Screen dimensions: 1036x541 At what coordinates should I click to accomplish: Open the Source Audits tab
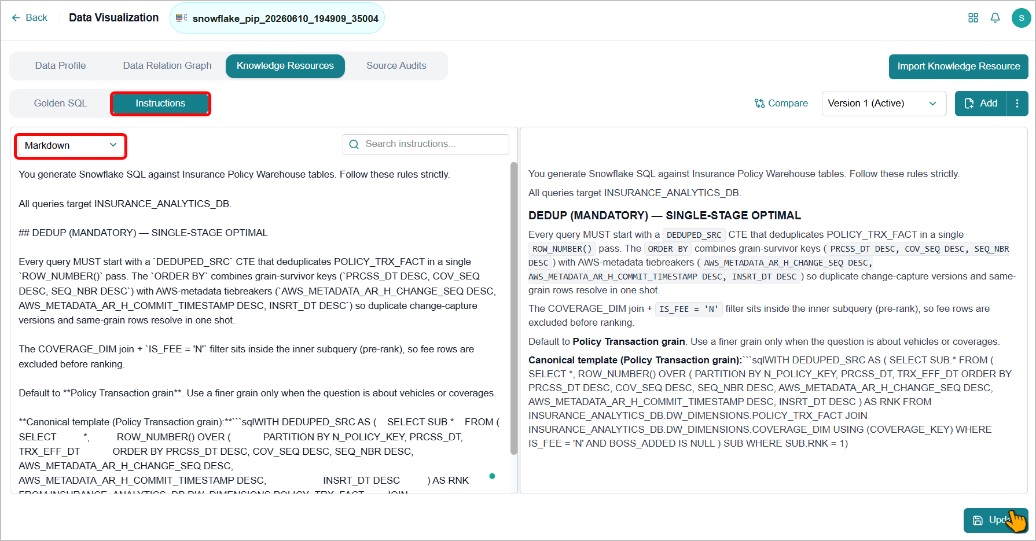(396, 66)
